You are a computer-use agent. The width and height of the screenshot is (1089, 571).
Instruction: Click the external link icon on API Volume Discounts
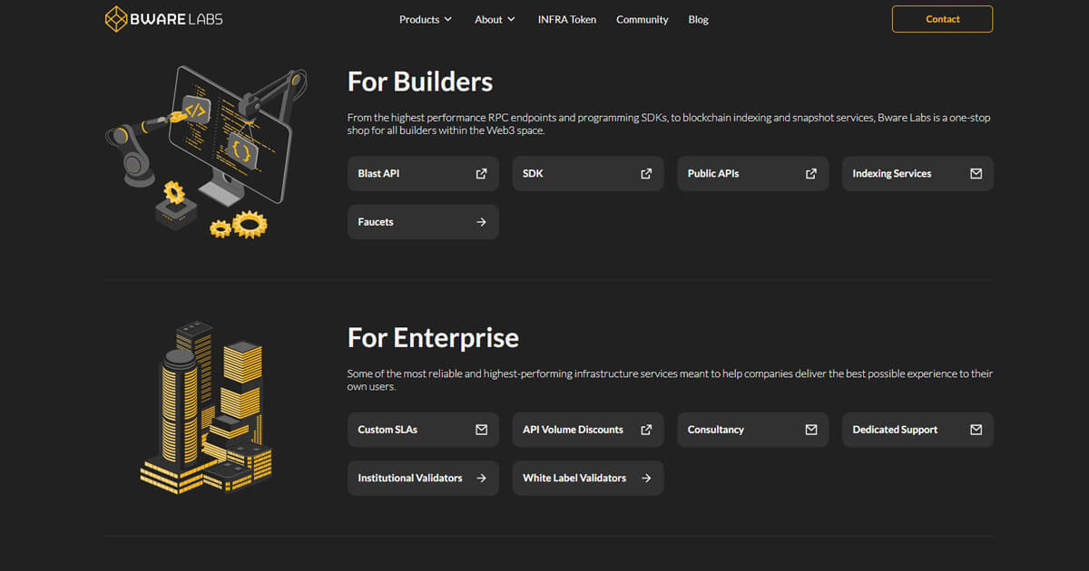(646, 430)
